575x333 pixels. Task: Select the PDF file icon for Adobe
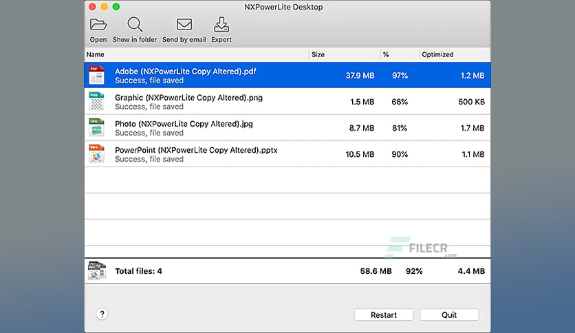(96, 75)
